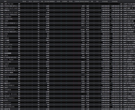Select the Hmcomm stock name
This screenshot has width=135, height=110.
(8, 105)
